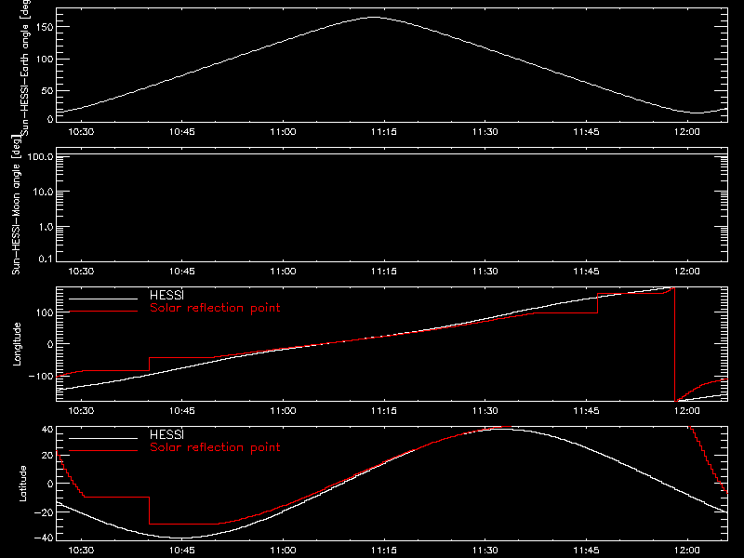Click the 1.0 tick on Moon angle axis
Image resolution: width=744 pixels, height=558 pixels.
coord(45,227)
